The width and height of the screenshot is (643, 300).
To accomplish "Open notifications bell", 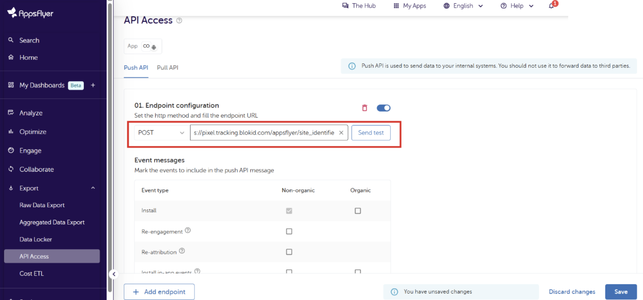I will pos(552,6).
